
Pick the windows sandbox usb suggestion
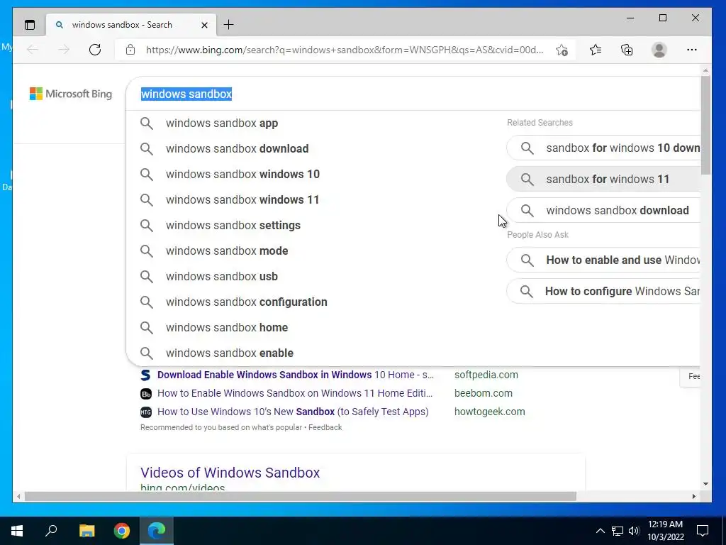coord(315,276)
